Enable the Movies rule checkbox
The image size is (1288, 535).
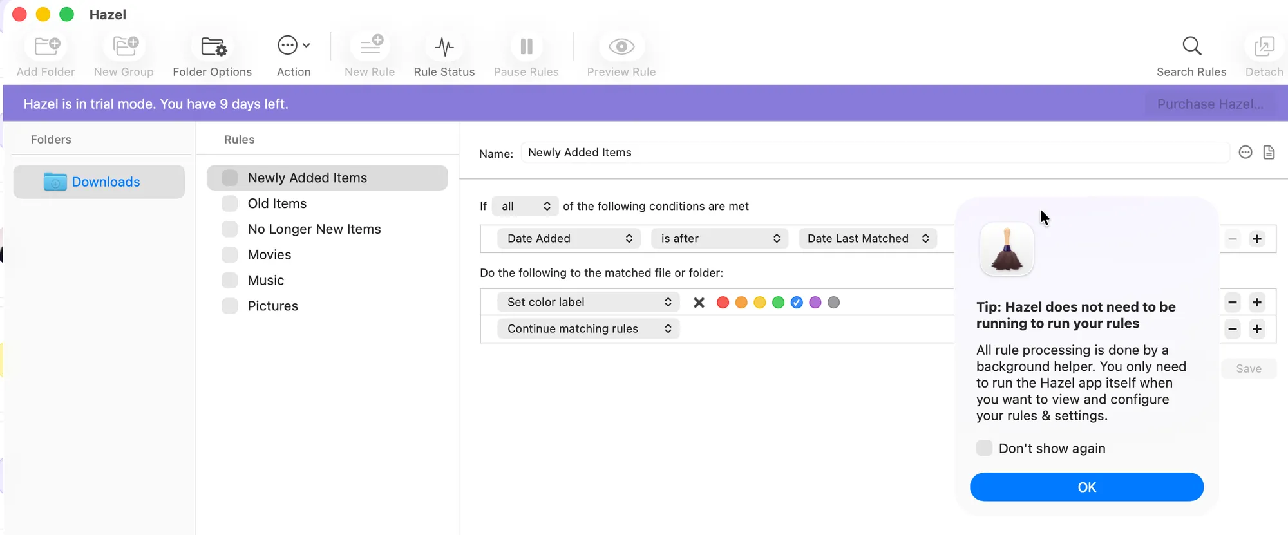tap(230, 255)
